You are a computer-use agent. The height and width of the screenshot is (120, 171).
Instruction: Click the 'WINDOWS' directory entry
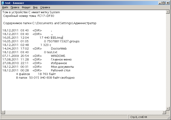pyautogui.click(x=58, y=56)
